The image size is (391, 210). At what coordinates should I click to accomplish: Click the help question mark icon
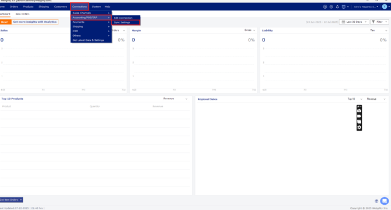(x=376, y=201)
